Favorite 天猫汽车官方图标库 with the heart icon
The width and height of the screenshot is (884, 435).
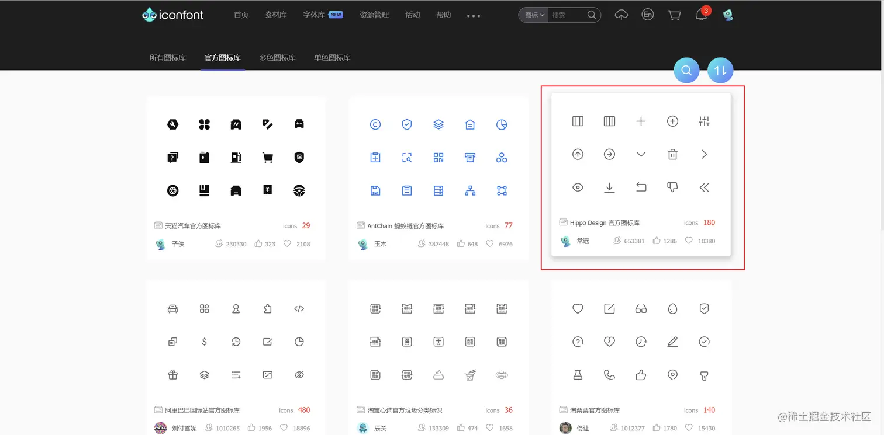tap(287, 243)
